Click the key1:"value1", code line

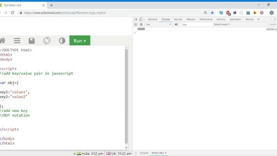(x=15, y=92)
